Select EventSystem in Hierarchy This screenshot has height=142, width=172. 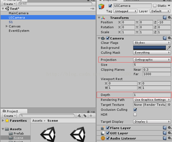(x=19, y=31)
